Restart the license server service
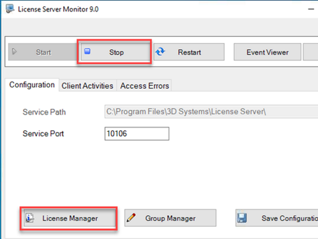Image resolution: width=318 pixels, height=239 pixels. coord(189,52)
